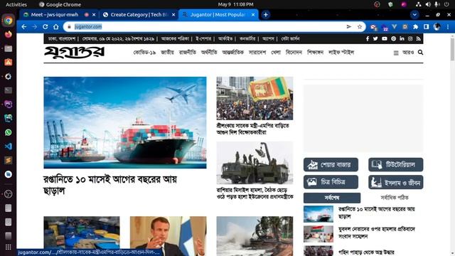Viewport: 455px width, 256px height.
Task: Open Jugantor's YouTube icon
Action: tap(385, 38)
